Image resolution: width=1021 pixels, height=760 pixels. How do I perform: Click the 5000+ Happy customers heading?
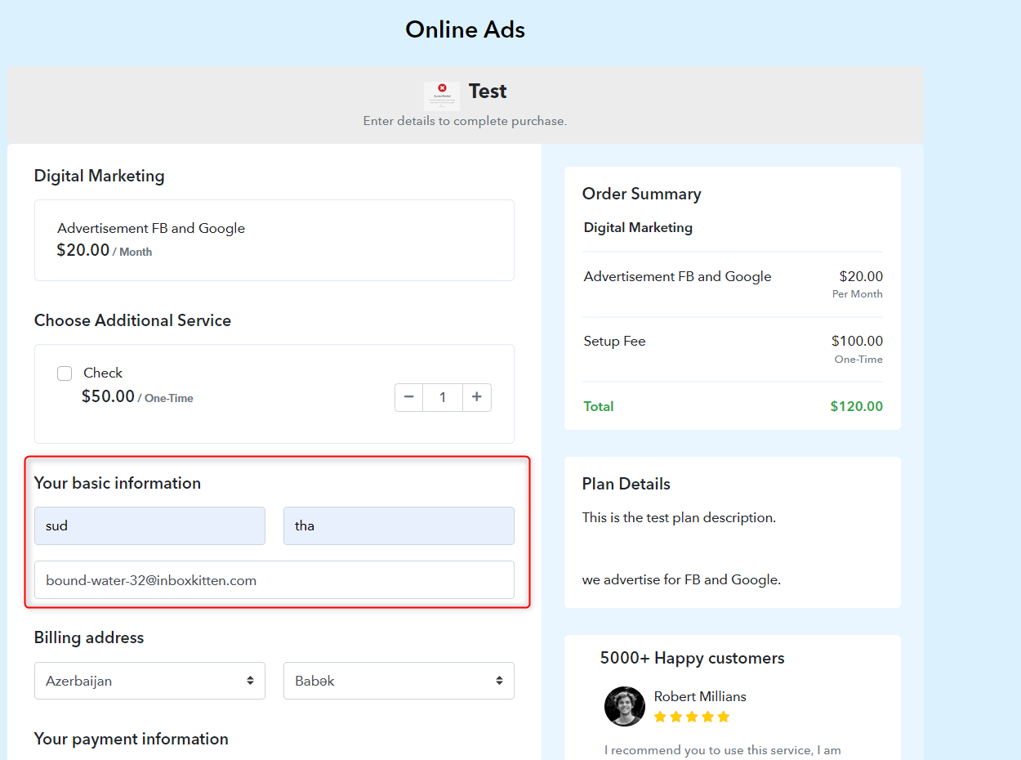(692, 658)
